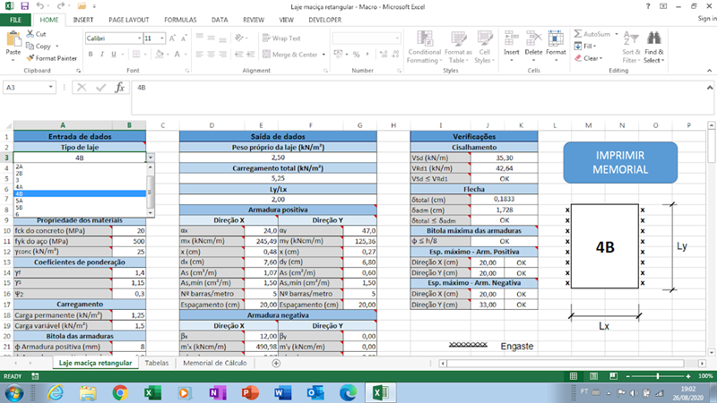Click the Clear button in Editing group

(589, 58)
